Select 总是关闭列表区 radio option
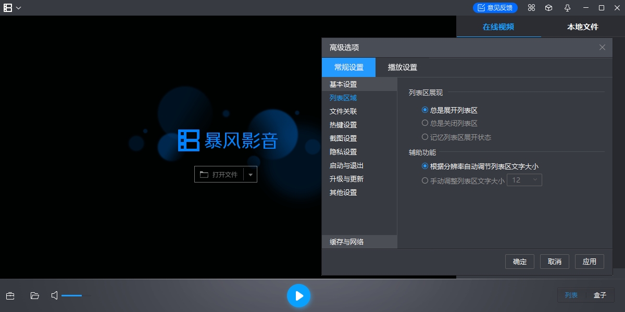The width and height of the screenshot is (625, 312). point(425,124)
